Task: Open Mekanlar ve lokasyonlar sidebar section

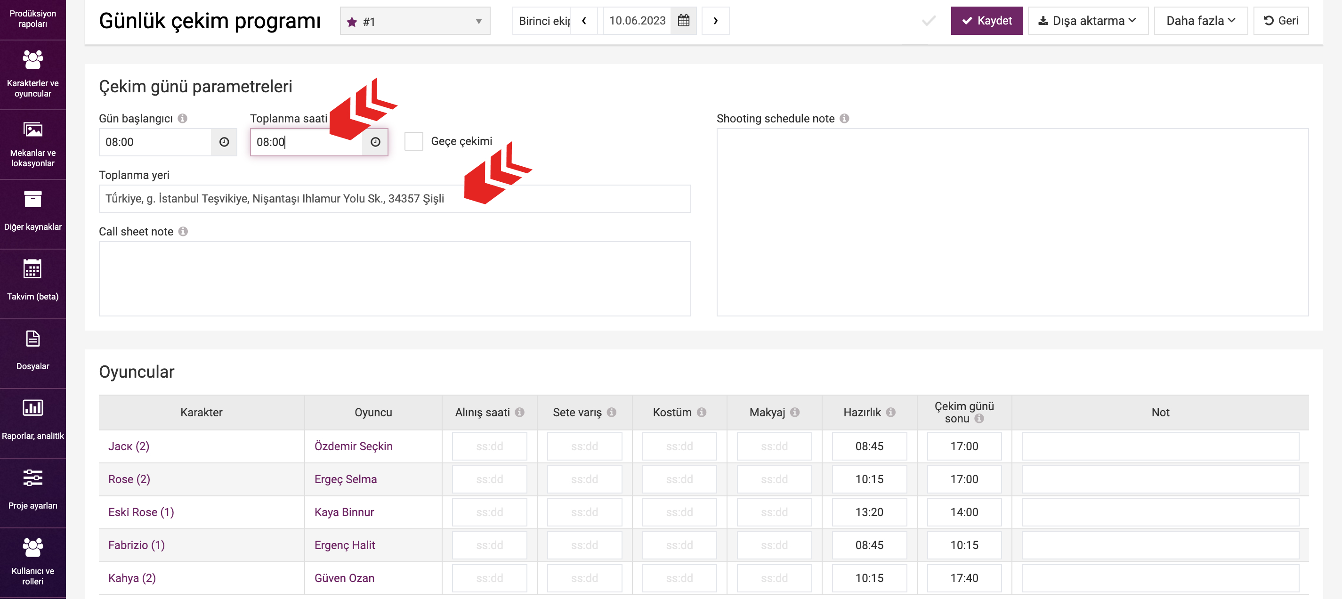Action: tap(33, 144)
